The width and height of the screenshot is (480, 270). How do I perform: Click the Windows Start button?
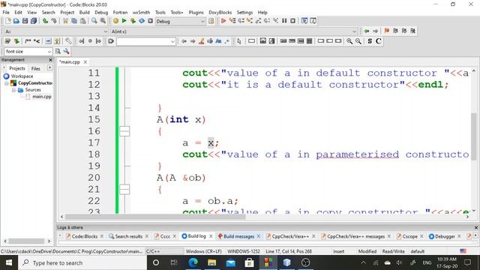pyautogui.click(x=8, y=262)
